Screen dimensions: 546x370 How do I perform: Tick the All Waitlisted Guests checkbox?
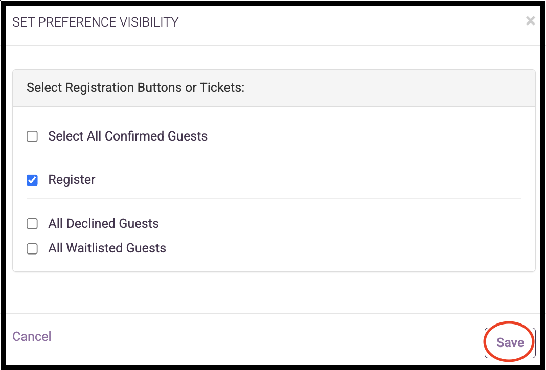tap(32, 248)
